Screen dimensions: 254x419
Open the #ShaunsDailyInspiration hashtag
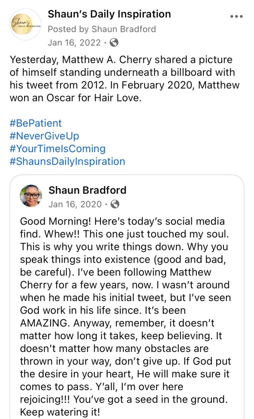coord(67,161)
